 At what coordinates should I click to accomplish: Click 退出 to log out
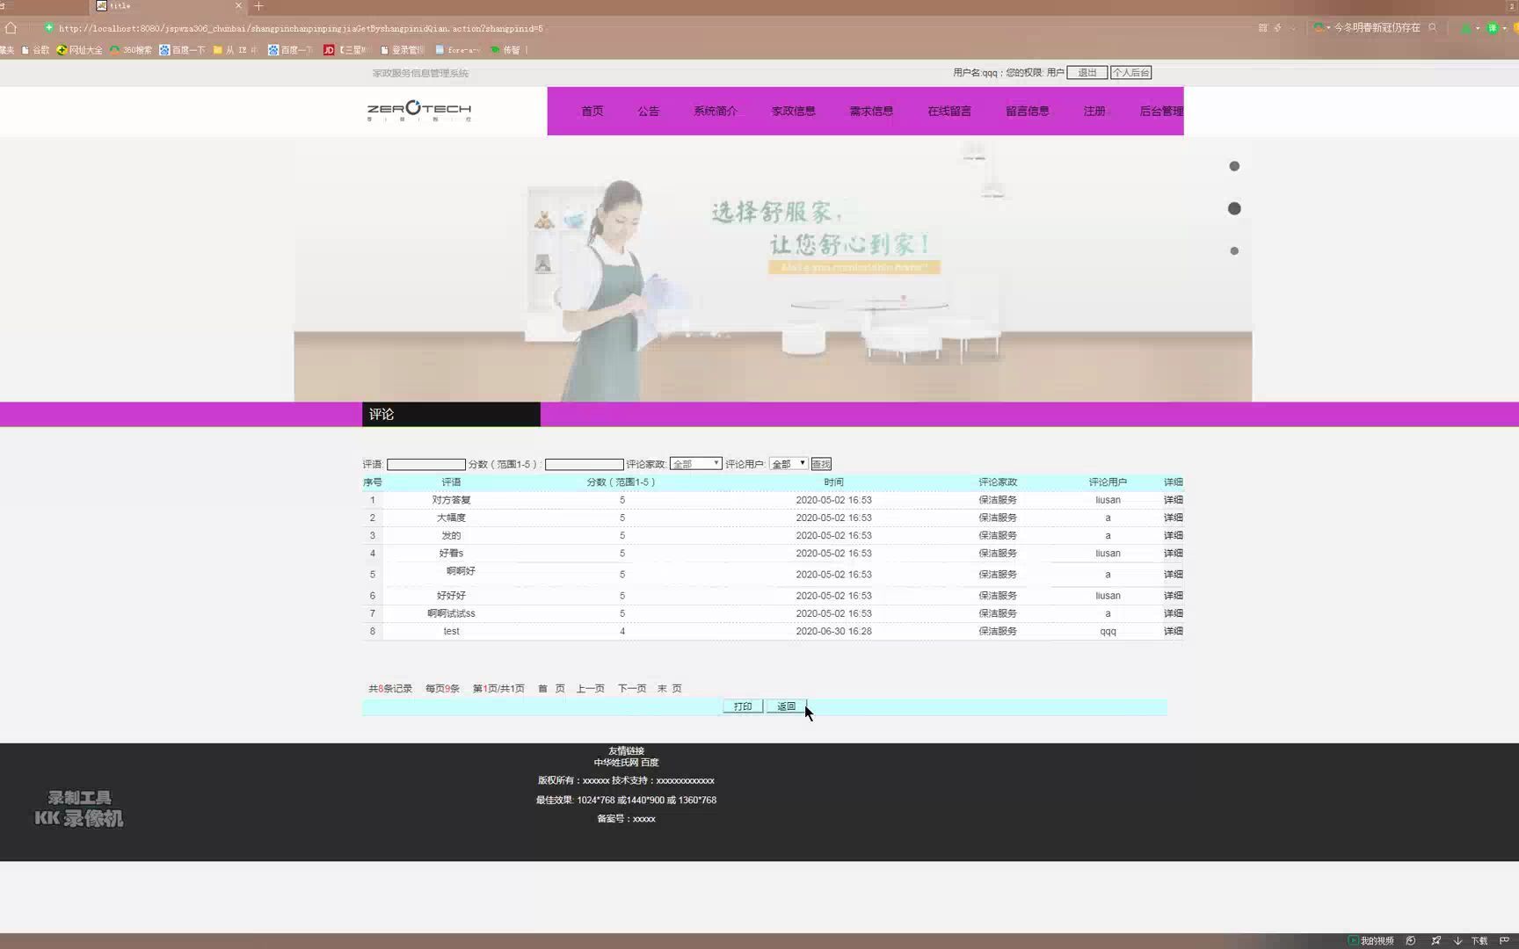1087,72
